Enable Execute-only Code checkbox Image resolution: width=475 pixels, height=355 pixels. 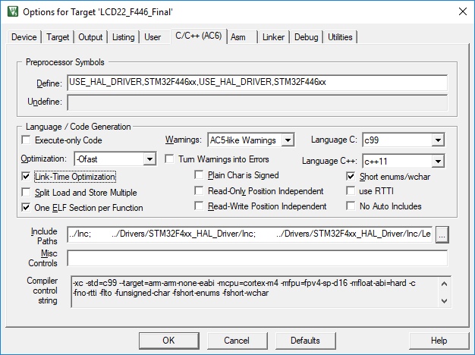(x=27, y=140)
